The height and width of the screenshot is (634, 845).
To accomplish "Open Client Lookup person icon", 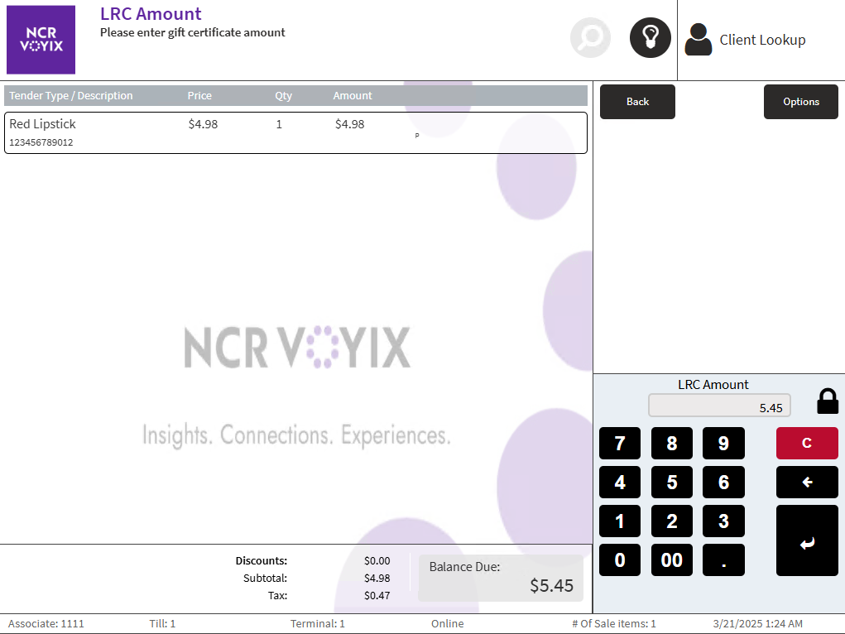I will (x=699, y=40).
